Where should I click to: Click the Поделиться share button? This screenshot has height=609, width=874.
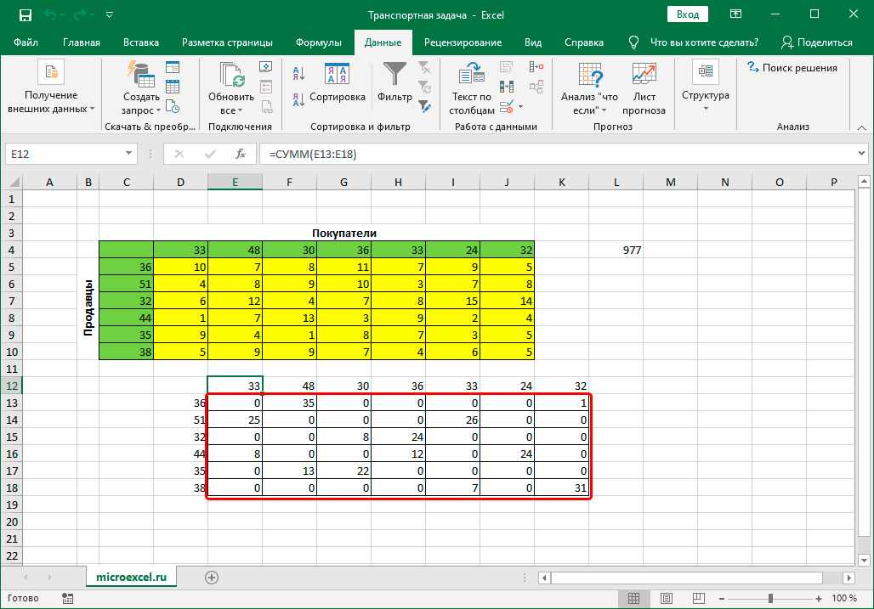click(x=816, y=42)
